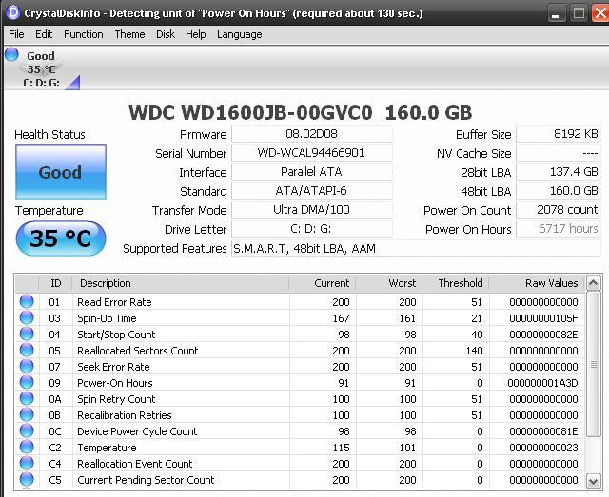
Task: Click the status orb for Recalibration Retries
Action: [27, 414]
